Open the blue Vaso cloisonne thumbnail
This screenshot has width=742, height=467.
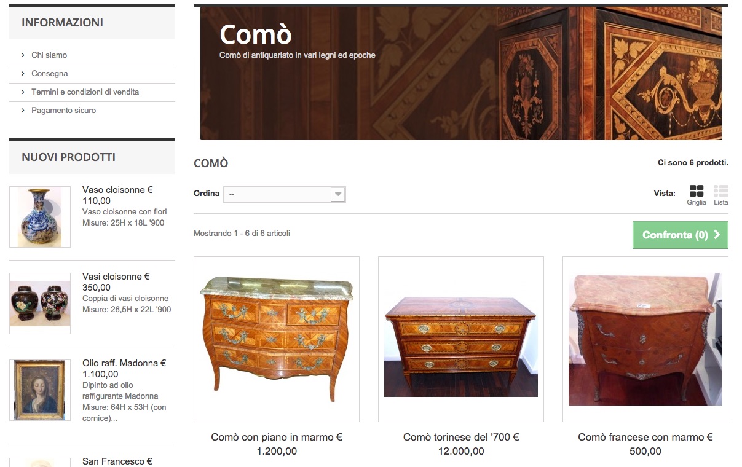click(x=40, y=217)
